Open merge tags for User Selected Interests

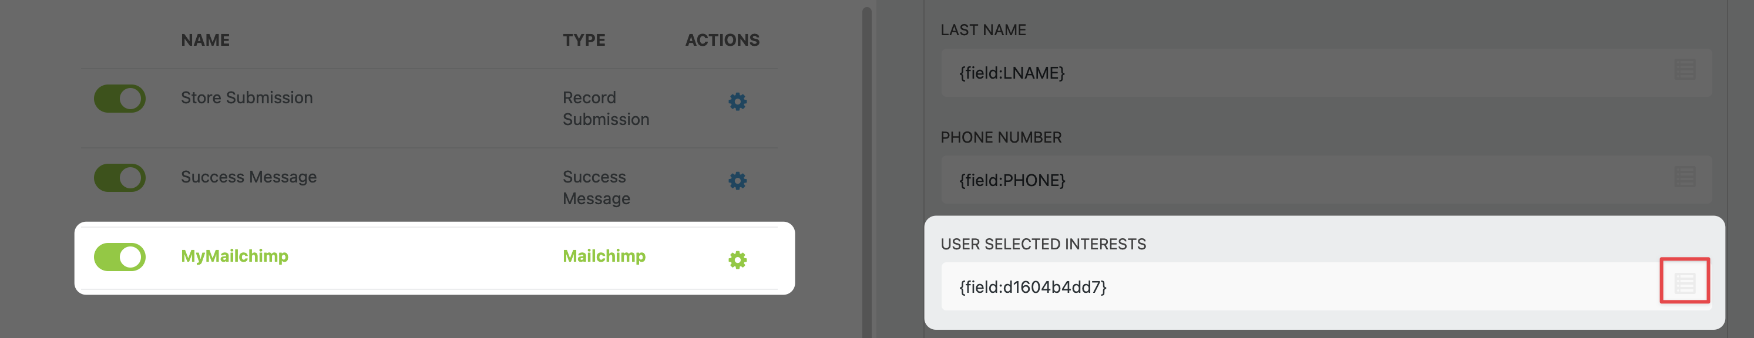click(x=1685, y=283)
